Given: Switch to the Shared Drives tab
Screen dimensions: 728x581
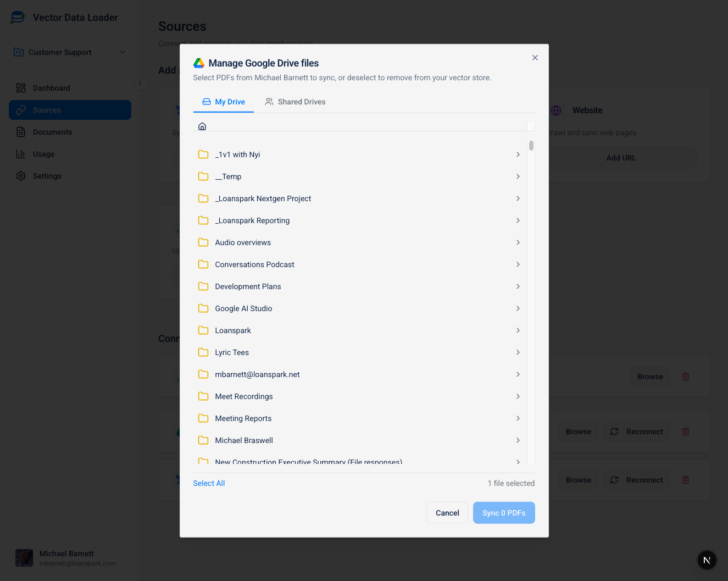Looking at the screenshot, I should [x=295, y=102].
